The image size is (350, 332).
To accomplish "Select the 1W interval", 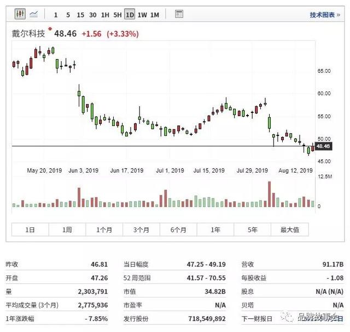I will click(142, 15).
